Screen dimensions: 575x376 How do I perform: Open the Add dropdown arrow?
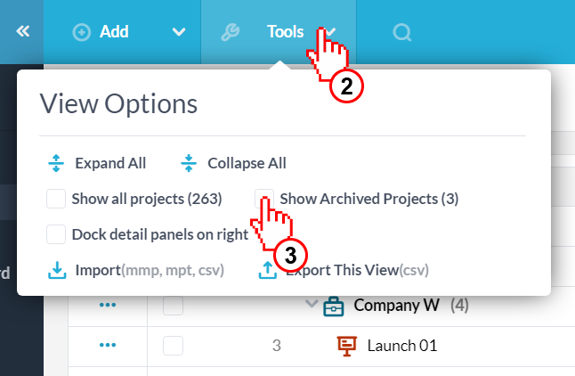179,32
